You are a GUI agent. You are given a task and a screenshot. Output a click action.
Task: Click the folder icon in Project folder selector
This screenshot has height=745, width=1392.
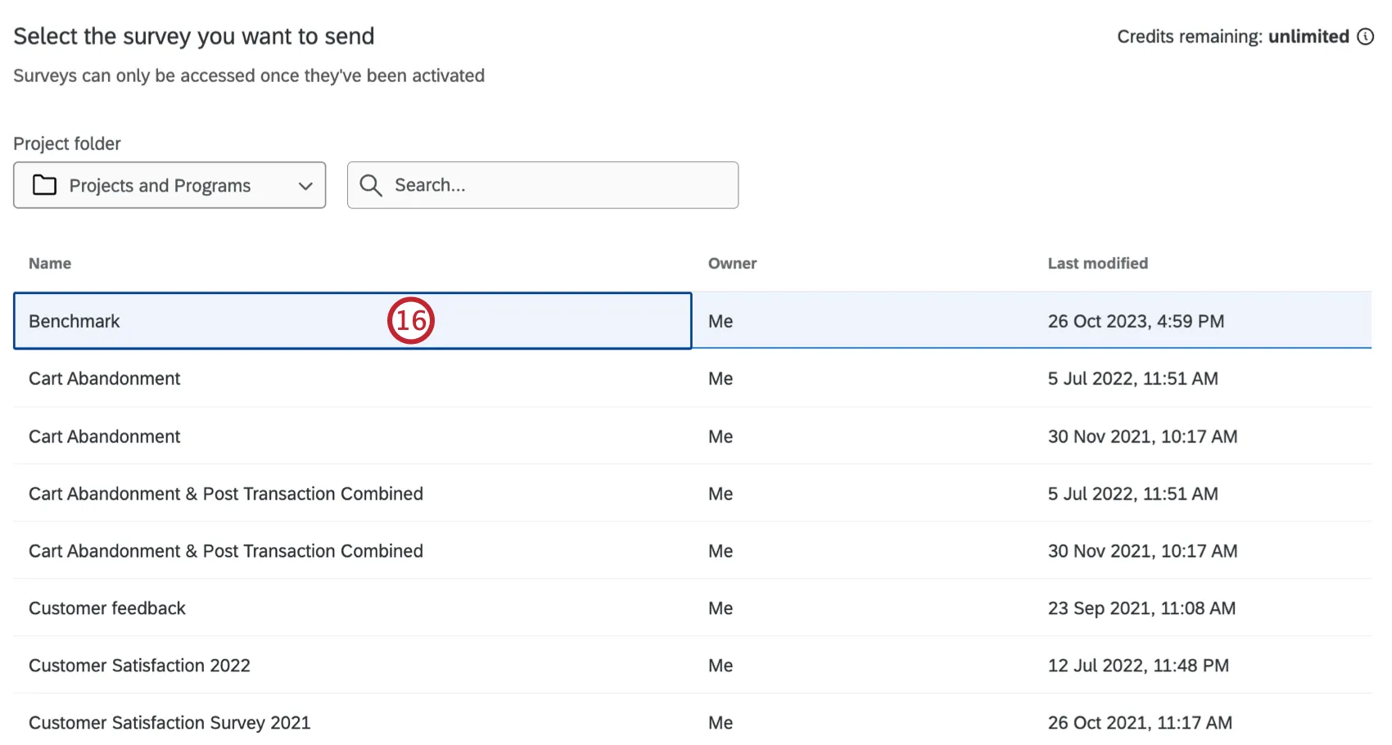(x=45, y=185)
